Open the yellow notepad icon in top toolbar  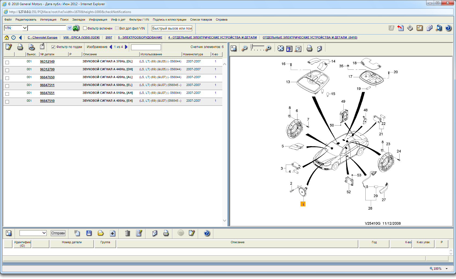pyautogui.click(x=420, y=28)
